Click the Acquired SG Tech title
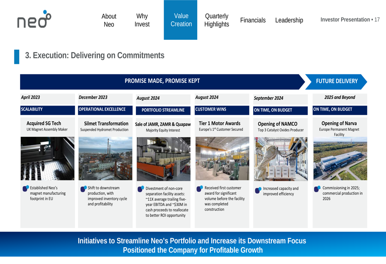The image size is (386, 264). click(44, 123)
